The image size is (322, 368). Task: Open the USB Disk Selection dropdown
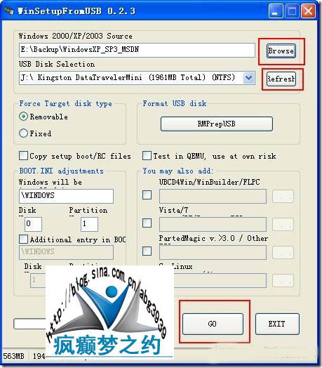coord(248,78)
